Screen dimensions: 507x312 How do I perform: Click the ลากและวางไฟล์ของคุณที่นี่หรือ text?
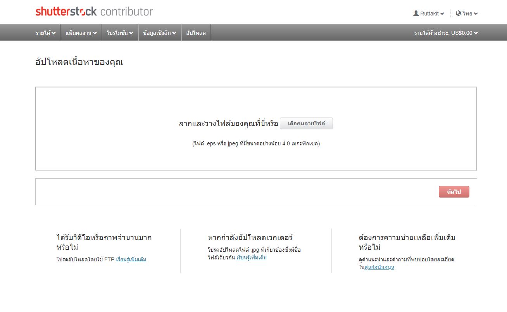[228, 124]
